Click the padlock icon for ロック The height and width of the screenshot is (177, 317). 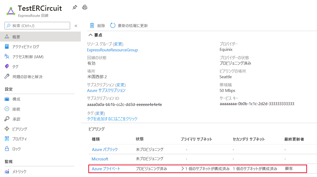[x=7, y=149]
